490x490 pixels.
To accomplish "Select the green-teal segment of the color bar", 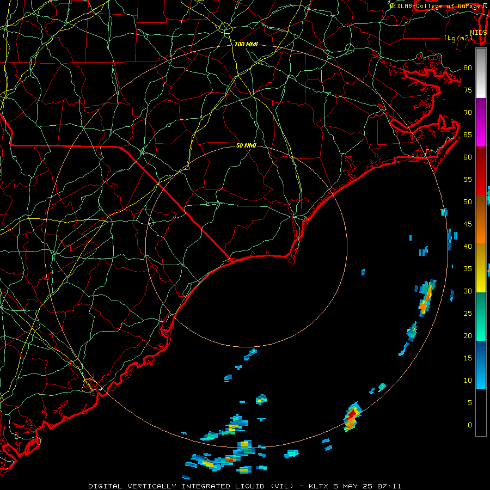I will click(481, 316).
